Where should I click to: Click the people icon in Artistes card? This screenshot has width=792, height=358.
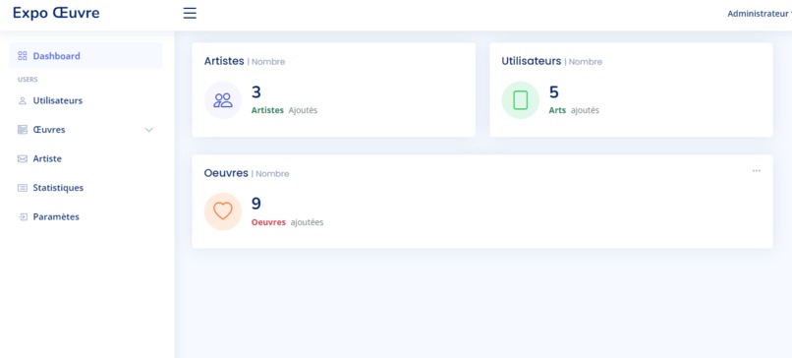point(223,100)
